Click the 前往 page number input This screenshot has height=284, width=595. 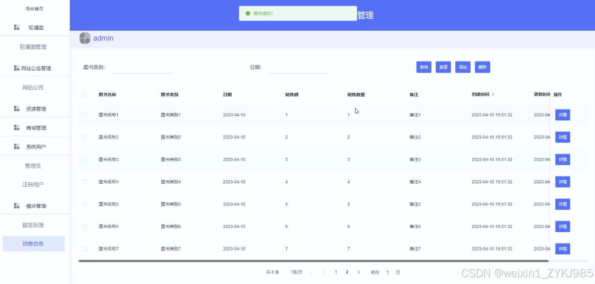pyautogui.click(x=388, y=272)
